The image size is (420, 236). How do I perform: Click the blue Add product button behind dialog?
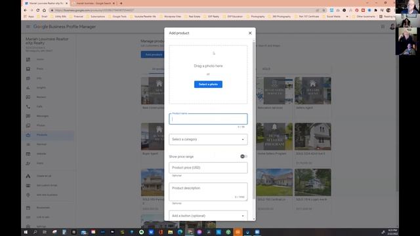coord(153,54)
